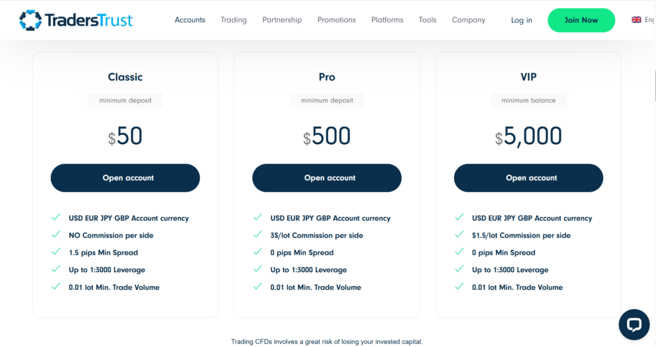Click the green Join Now button

(x=581, y=20)
